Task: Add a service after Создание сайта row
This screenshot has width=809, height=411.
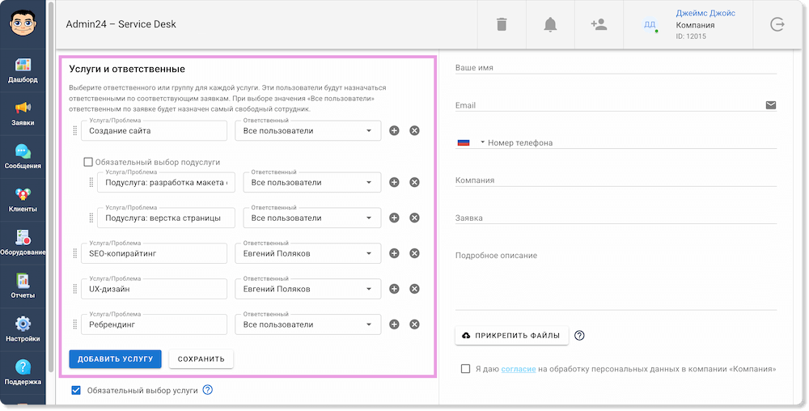Action: [394, 130]
